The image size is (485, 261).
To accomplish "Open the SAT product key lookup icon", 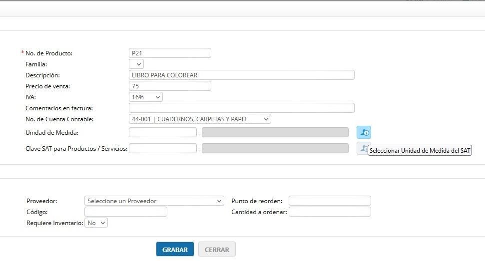I will (x=362, y=148).
